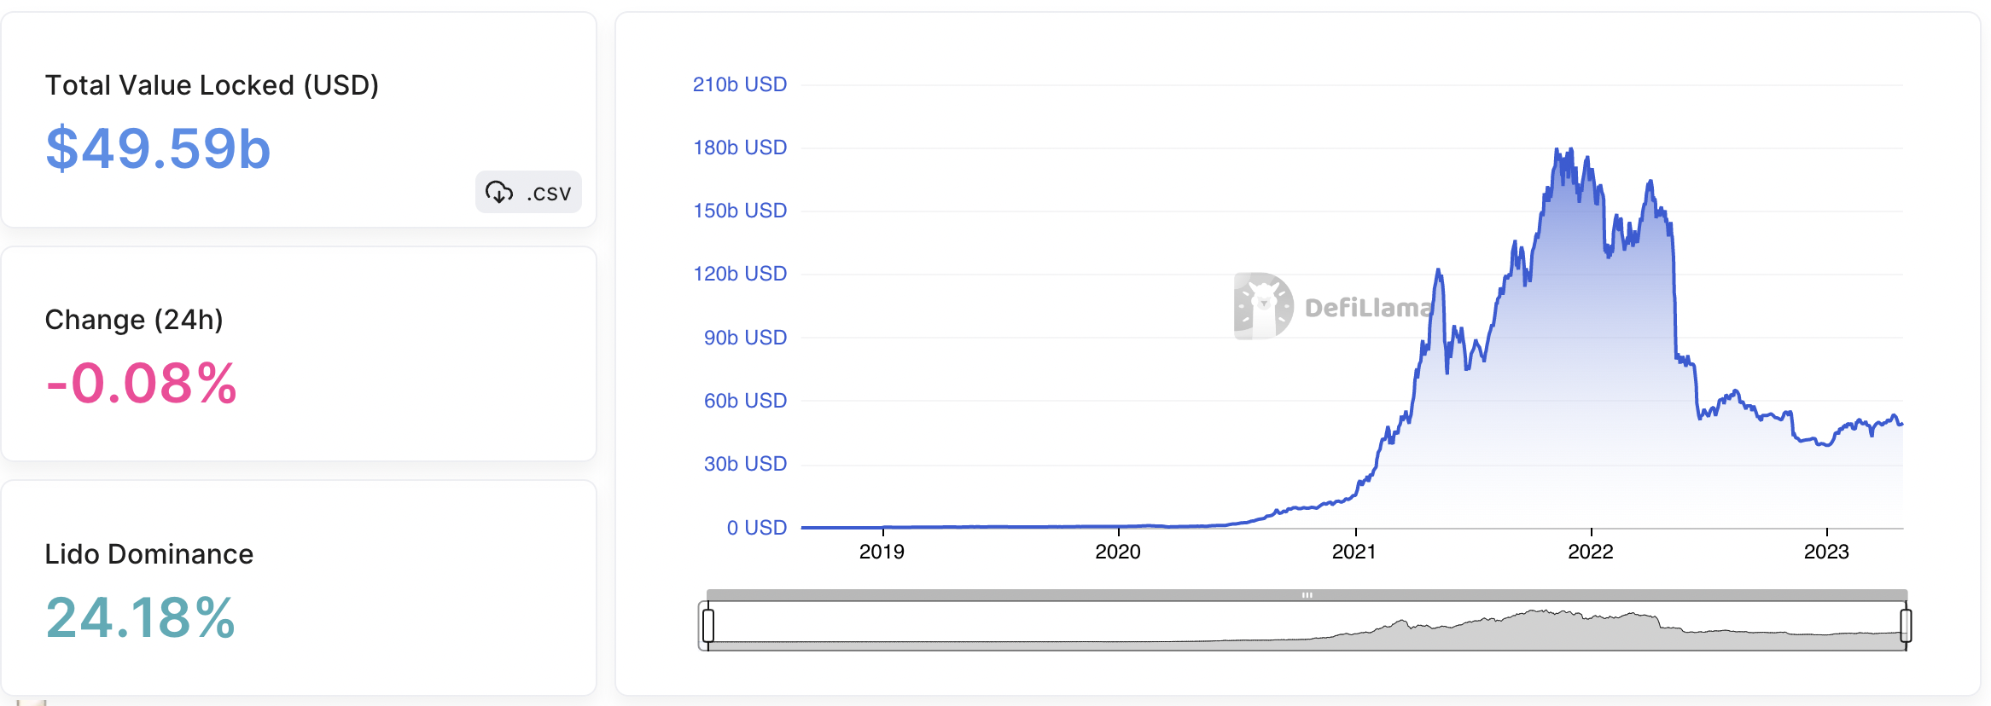Click the grip on the slider's top bar
The height and width of the screenshot is (706, 1991).
pyautogui.click(x=1307, y=595)
